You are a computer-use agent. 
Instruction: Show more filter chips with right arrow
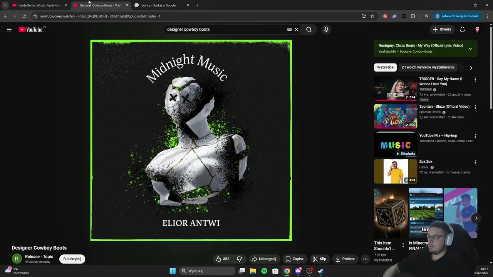(x=471, y=68)
